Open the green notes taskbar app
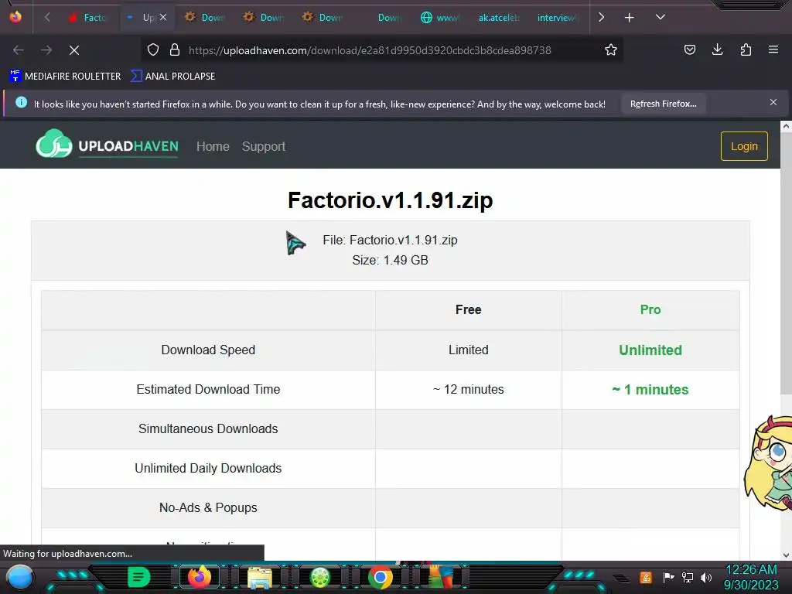 click(139, 577)
